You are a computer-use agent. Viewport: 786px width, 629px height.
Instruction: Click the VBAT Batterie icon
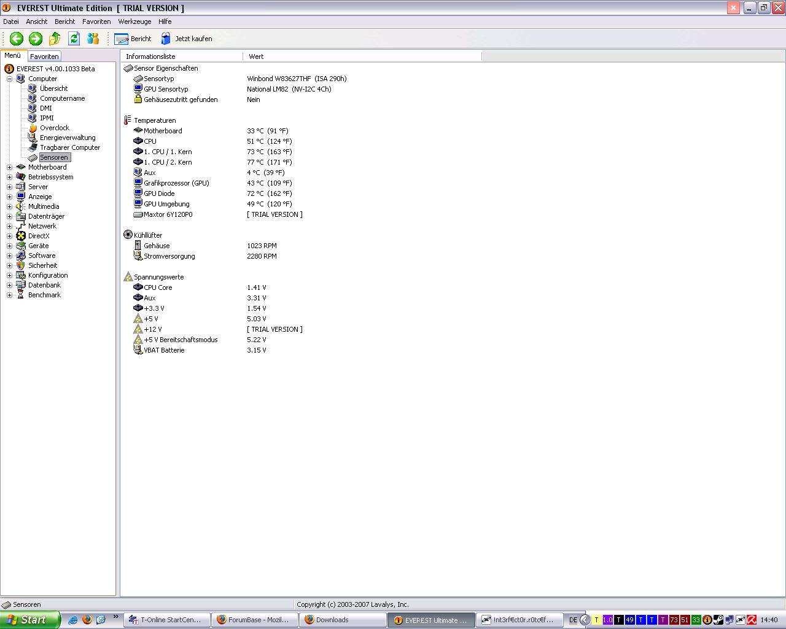point(138,350)
